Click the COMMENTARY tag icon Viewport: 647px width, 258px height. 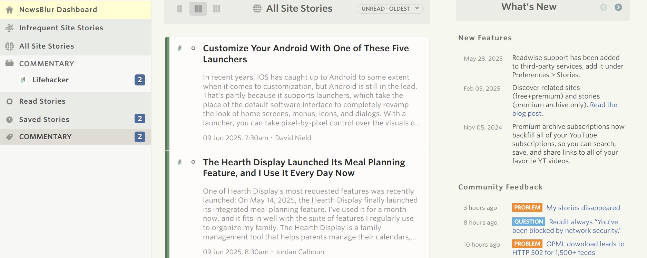pyautogui.click(x=10, y=137)
